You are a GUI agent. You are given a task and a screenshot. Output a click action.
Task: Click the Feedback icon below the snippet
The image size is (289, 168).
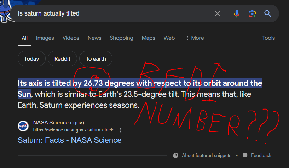[245, 156]
